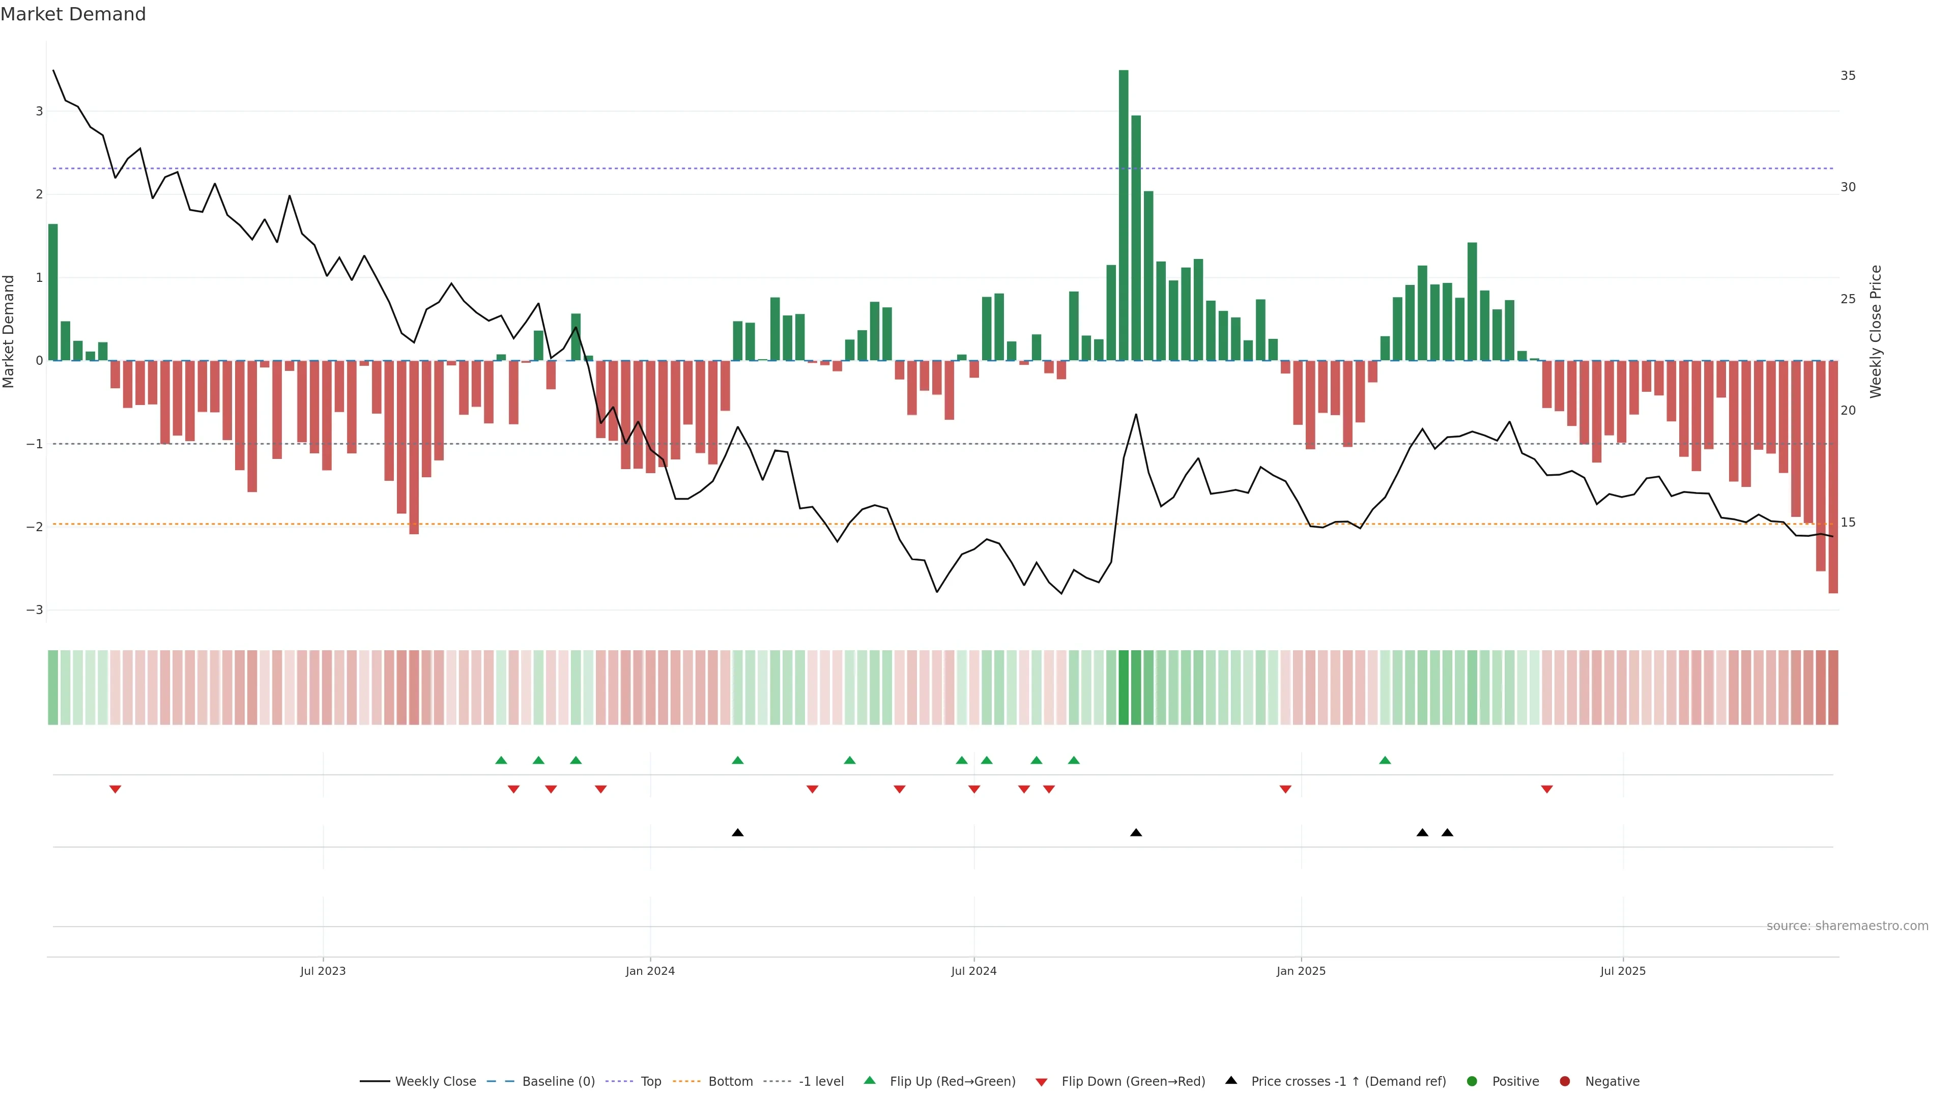Click the Market Demand chart title
Viewport: 1954px width, 1099px height.
coord(73,14)
